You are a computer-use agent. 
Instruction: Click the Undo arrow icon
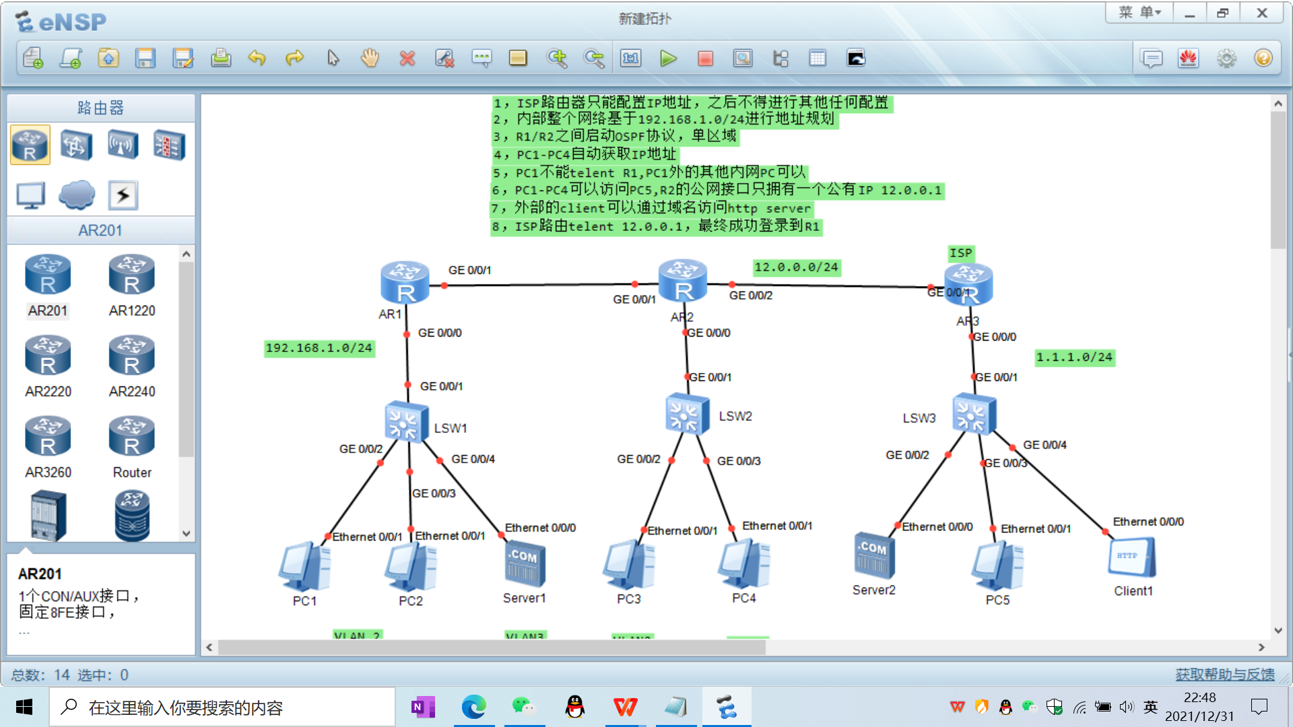click(257, 59)
